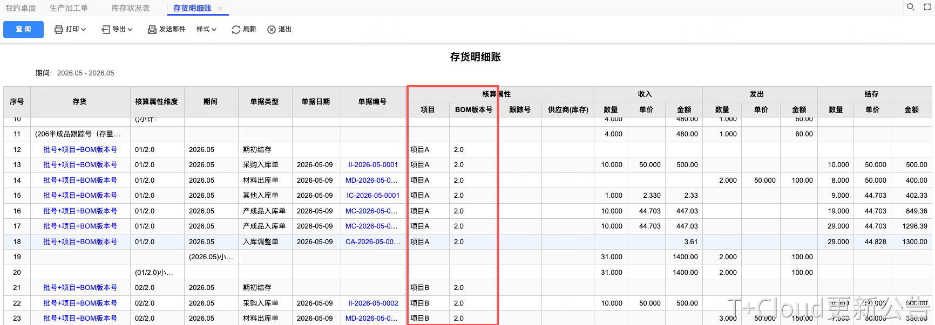Switch to 我的桌面 tab
Screen dimensions: 935x325
pos(21,8)
